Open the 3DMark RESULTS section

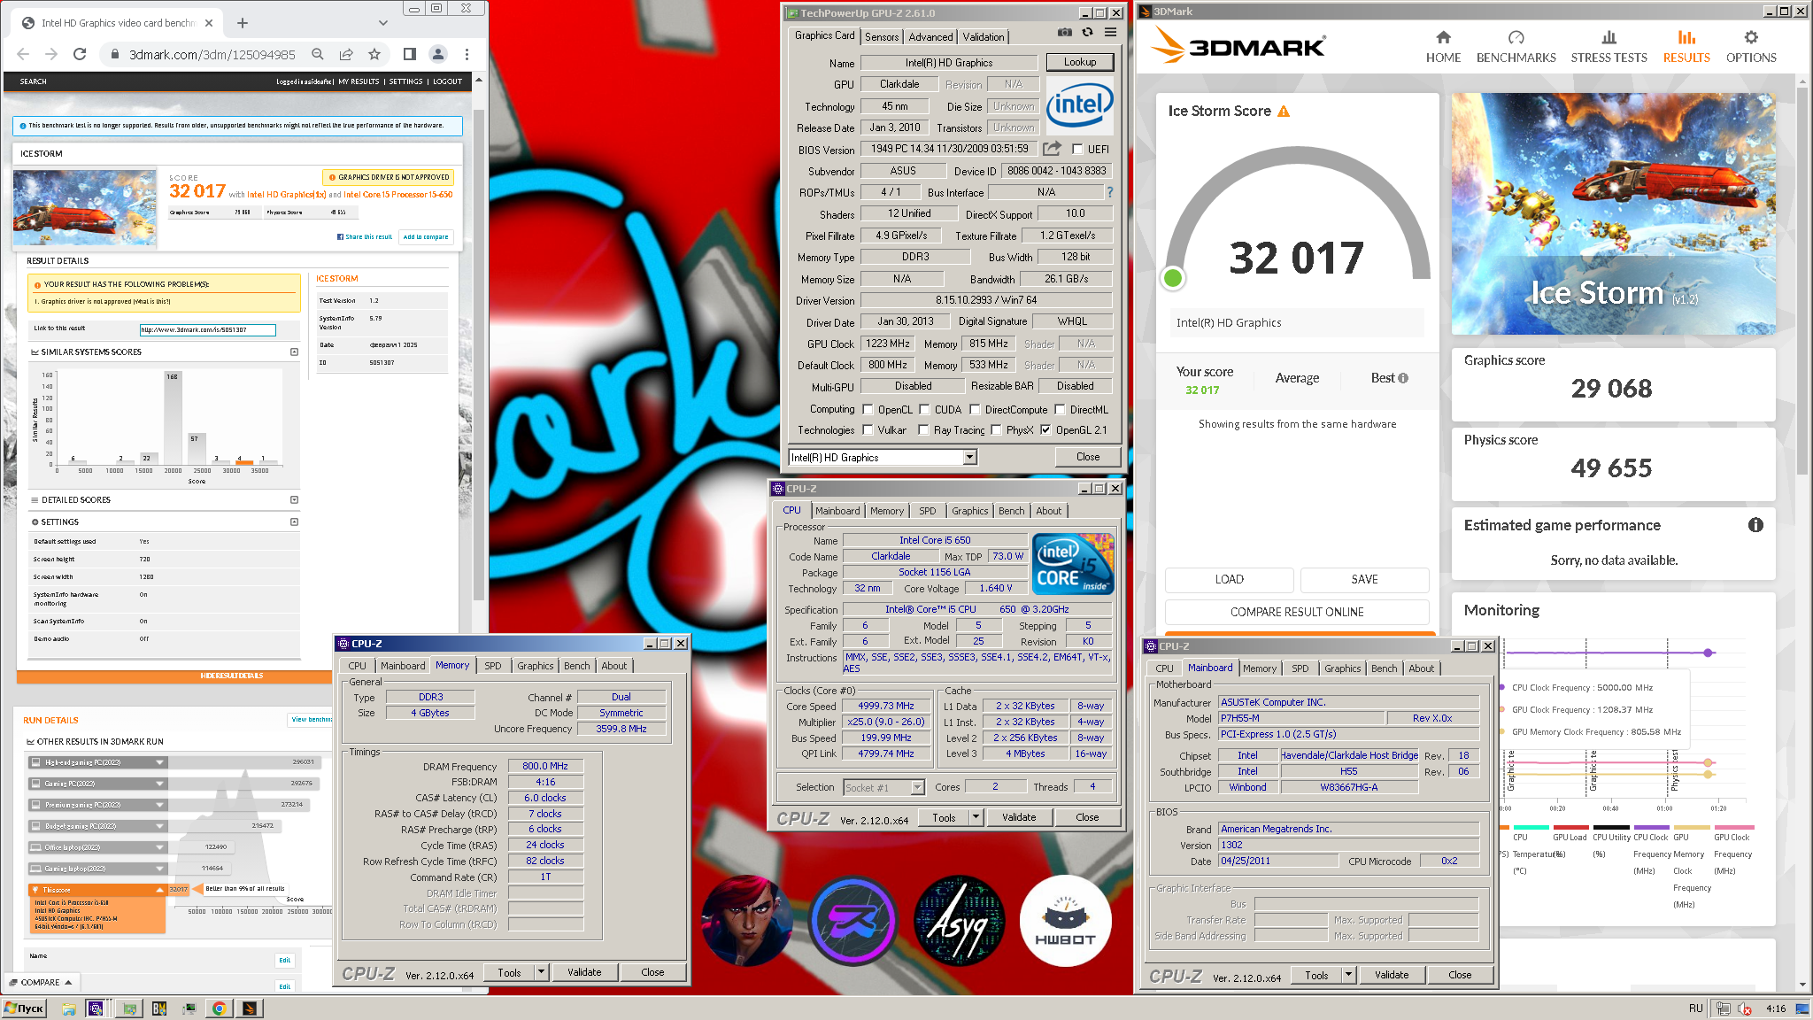(1686, 47)
